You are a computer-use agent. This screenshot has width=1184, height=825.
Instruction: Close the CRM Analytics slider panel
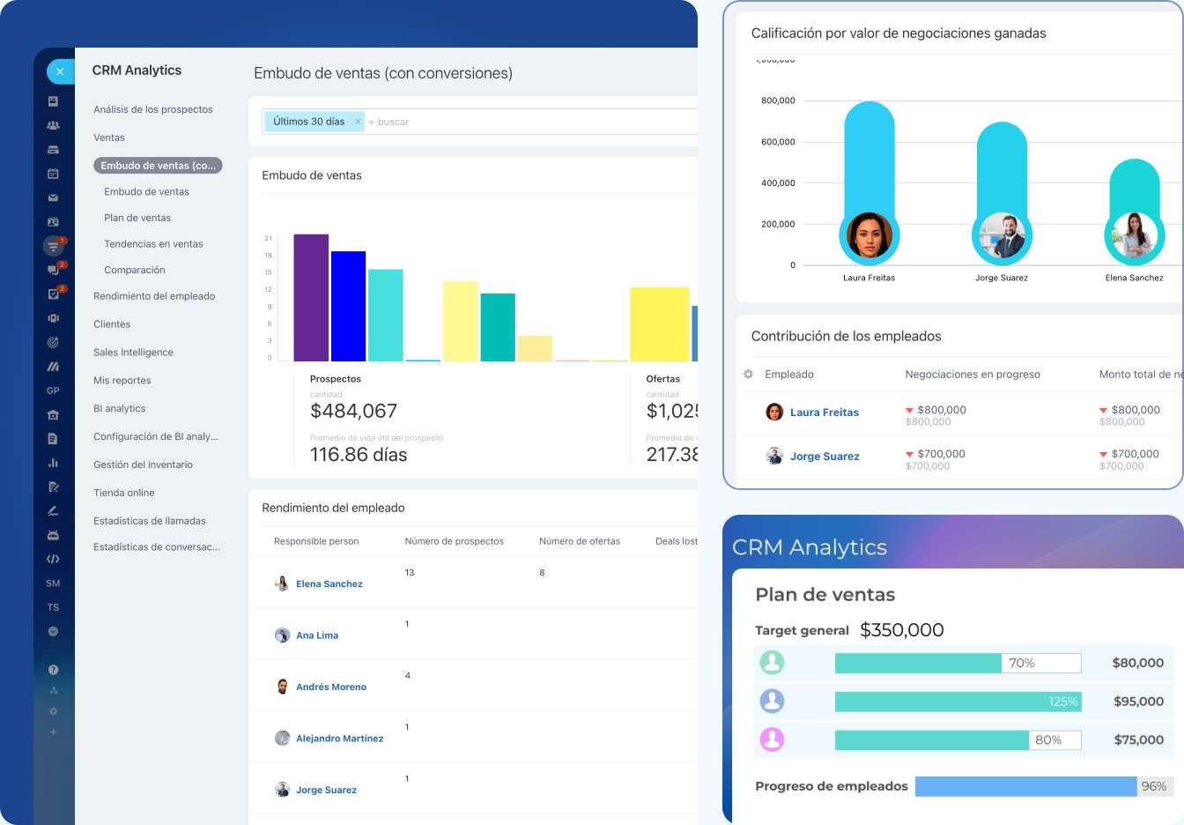coord(60,71)
